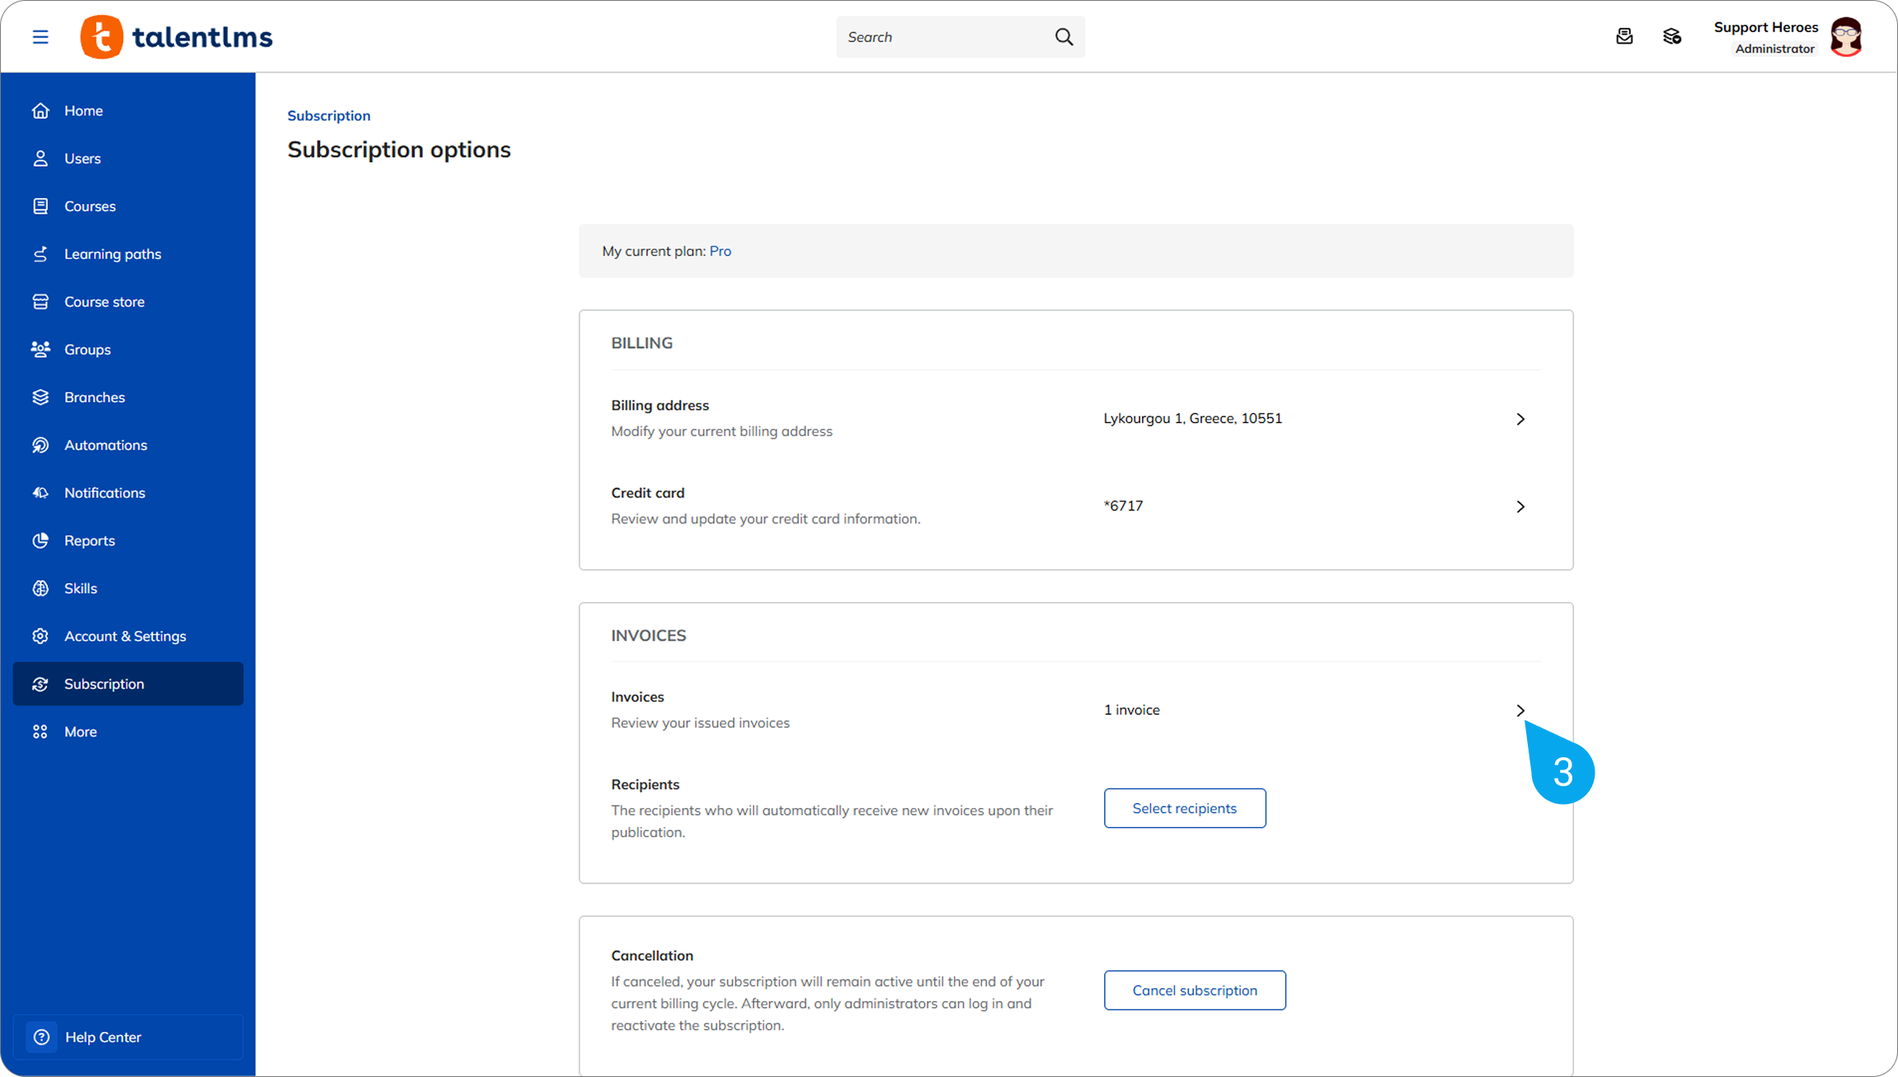Click the Help Center question icon
Viewport: 1898px width, 1077px height.
(42, 1037)
